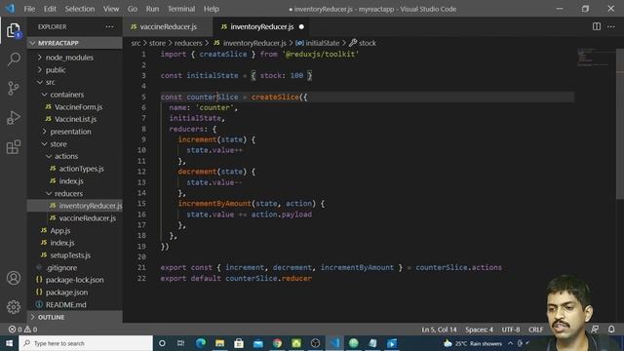Click the reducers breadcrumb segment
The height and width of the screenshot is (351, 624).
tap(188, 43)
